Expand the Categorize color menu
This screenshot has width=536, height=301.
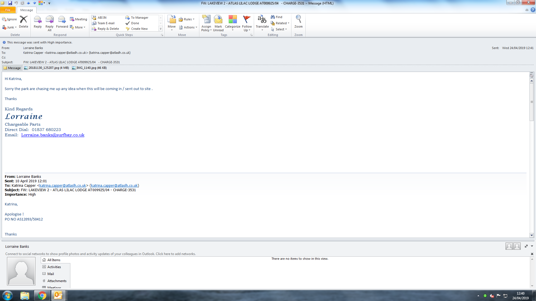[233, 23]
